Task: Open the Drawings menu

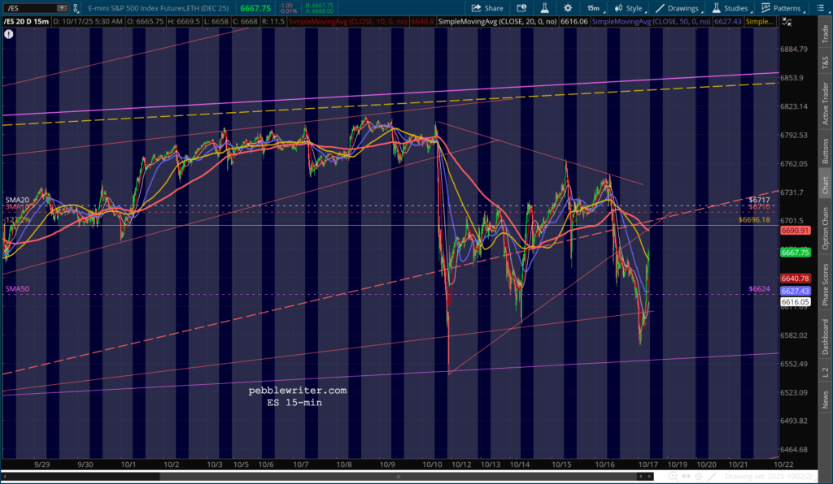Action: coord(678,8)
